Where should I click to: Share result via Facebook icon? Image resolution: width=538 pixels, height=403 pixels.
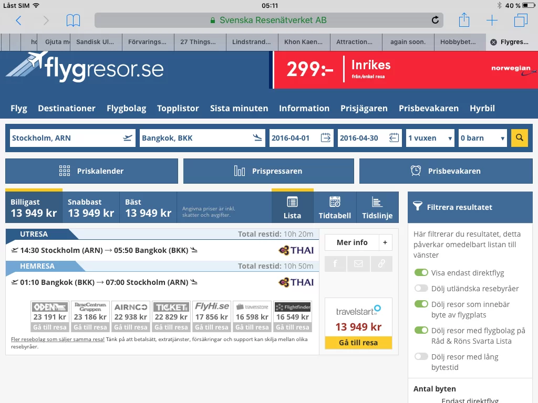pyautogui.click(x=335, y=264)
